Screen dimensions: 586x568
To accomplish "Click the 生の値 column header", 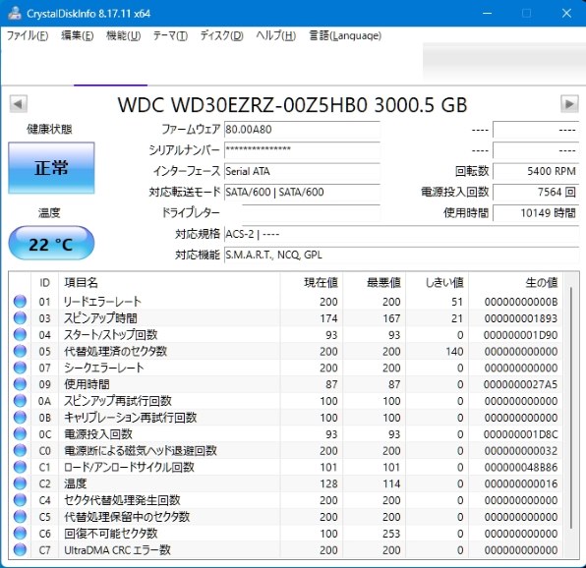I will [x=515, y=283].
